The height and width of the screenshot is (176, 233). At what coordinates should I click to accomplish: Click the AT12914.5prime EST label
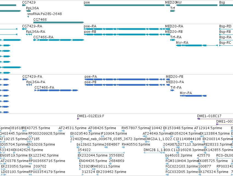pos(208,128)
